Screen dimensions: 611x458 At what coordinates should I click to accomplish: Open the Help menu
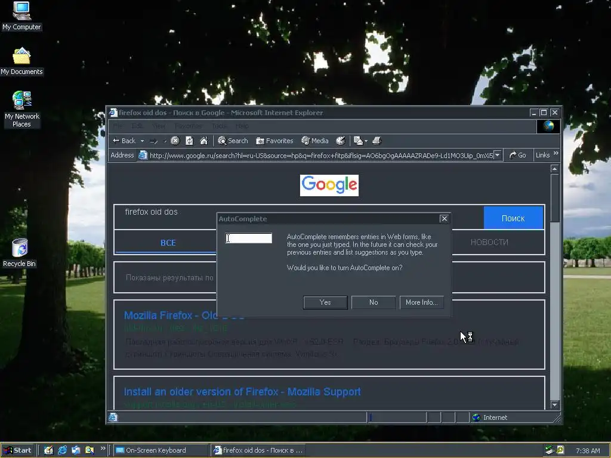tap(242, 126)
